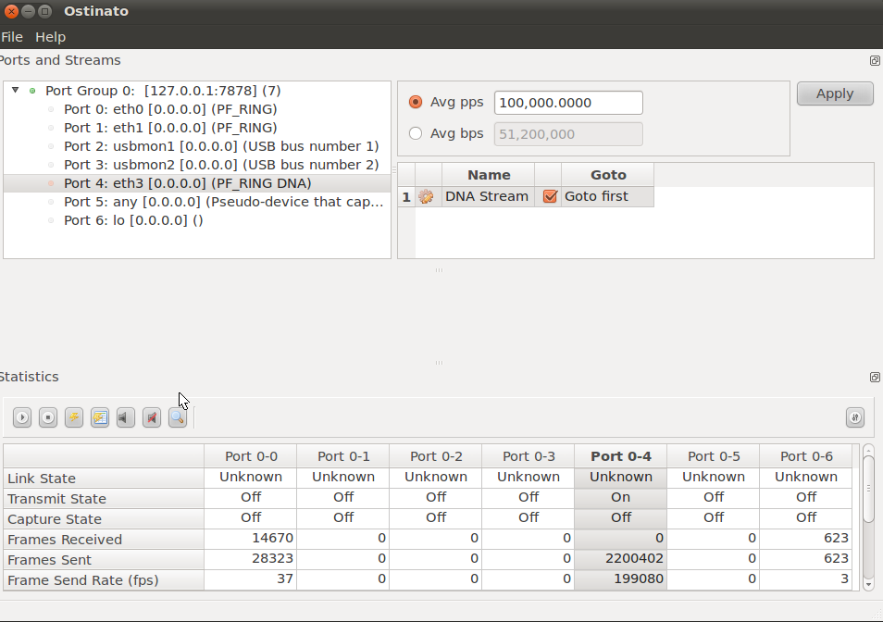Click the Name column header
This screenshot has height=622, width=883.
[x=488, y=175]
